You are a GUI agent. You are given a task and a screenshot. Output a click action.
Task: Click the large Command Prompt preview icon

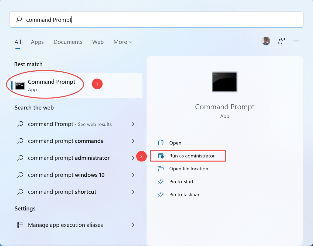224,82
